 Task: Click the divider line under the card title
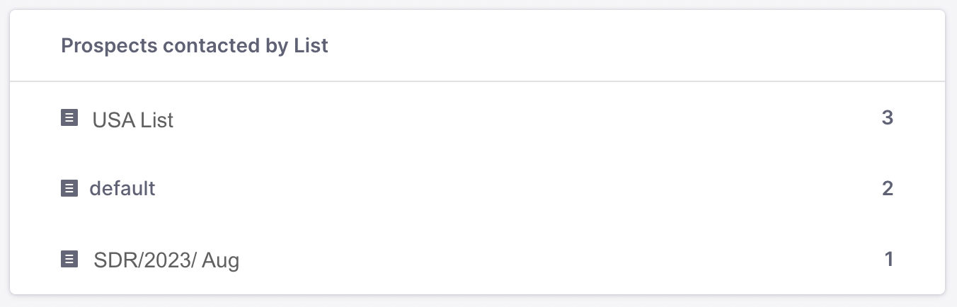(x=478, y=81)
